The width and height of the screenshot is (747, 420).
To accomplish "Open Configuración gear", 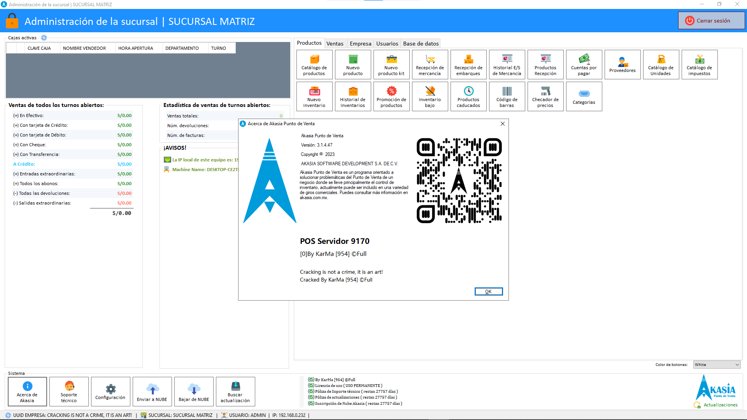I will 110,392.
